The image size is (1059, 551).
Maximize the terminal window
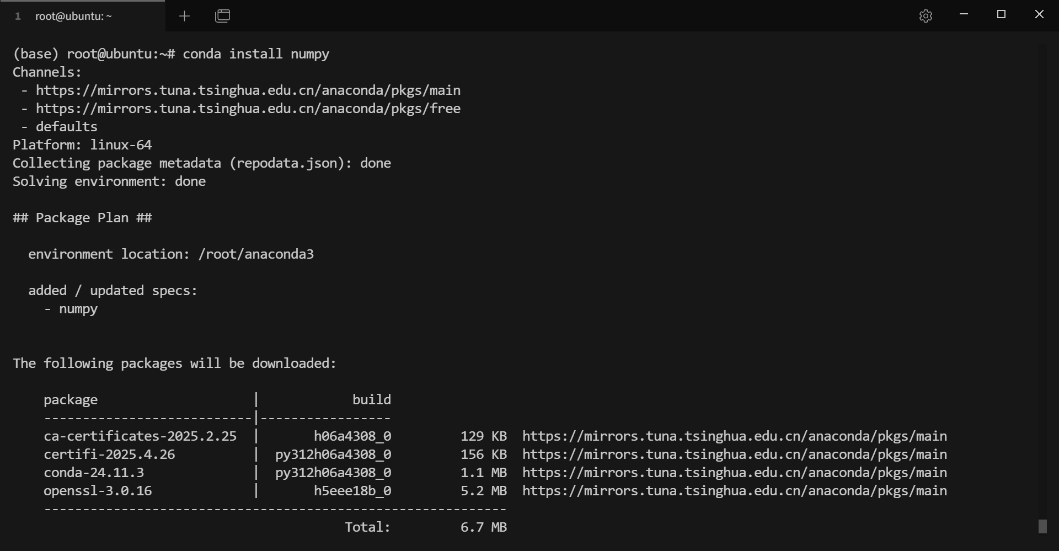(1001, 14)
